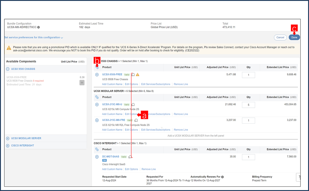This screenshot has height=191, width=309.
Task: Click 'UCS X215c M8 R2L Free Compute Node 2S' description
Action: (x=126, y=125)
